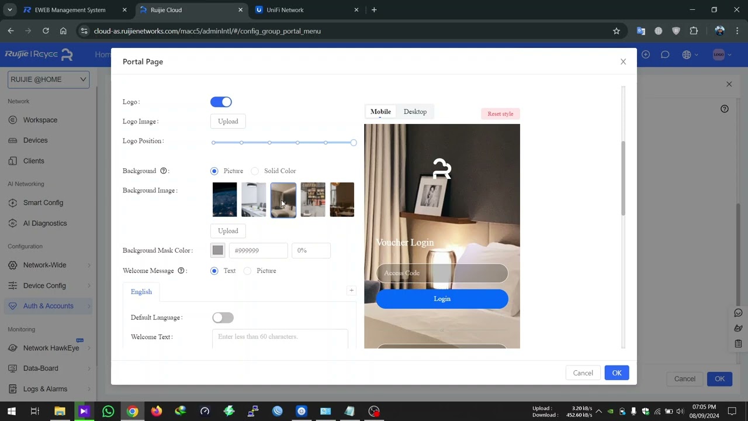Select the Picture background radio option
This screenshot has height=421, width=748.
214,171
